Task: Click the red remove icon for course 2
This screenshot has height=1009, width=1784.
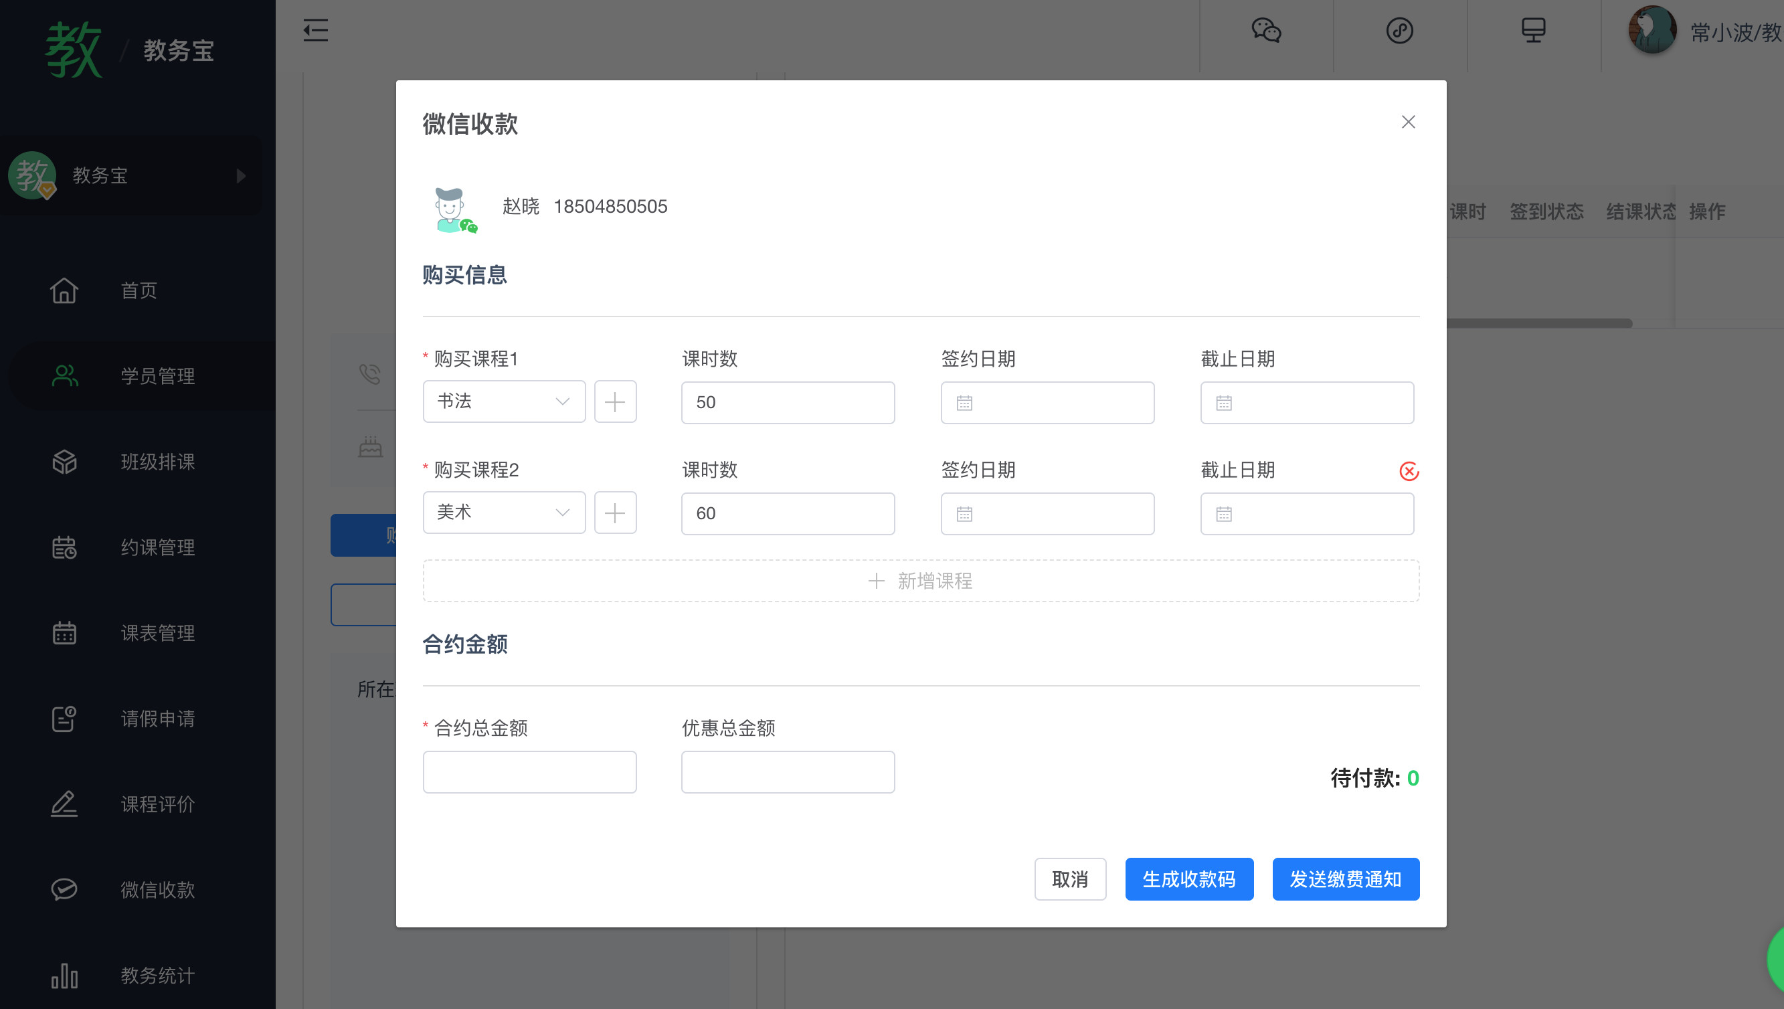Action: tap(1409, 471)
